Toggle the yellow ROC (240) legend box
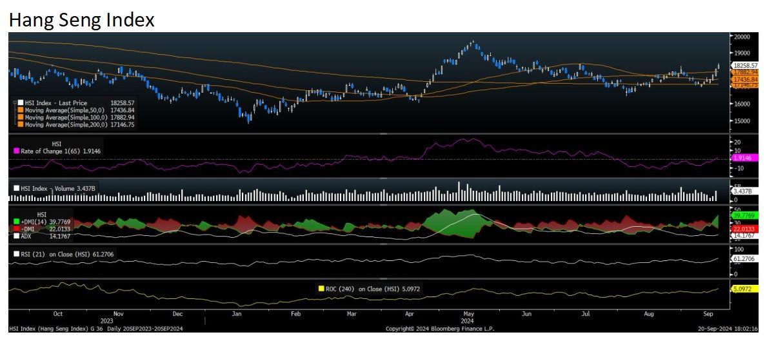The height and width of the screenshot is (348, 776). 321,289
